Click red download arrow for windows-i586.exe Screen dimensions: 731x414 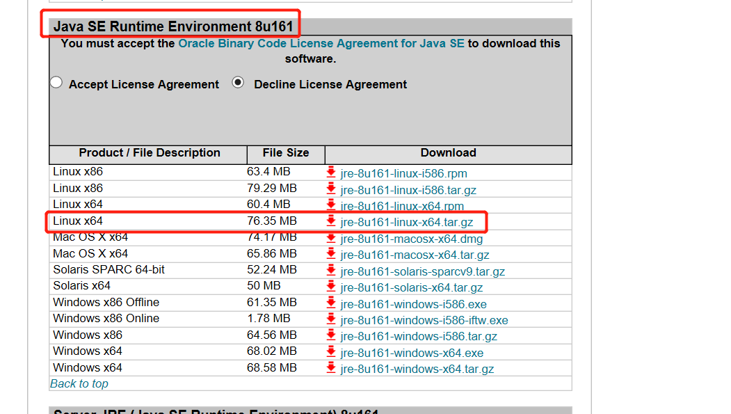pos(331,303)
